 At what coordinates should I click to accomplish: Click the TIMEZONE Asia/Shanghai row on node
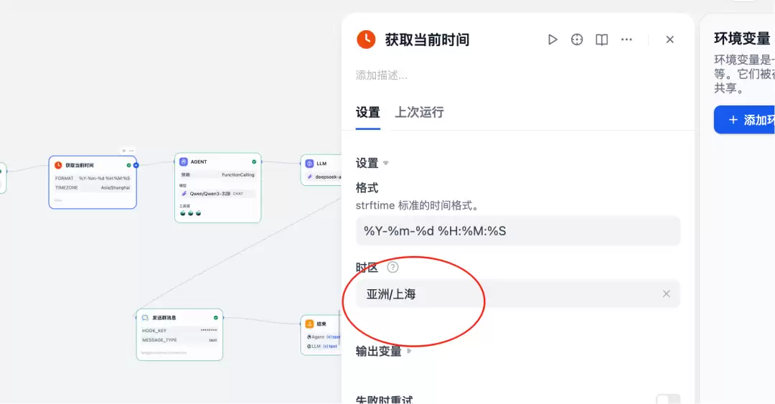93,188
